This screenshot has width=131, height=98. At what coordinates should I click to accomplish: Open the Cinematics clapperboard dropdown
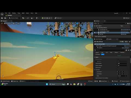pyautogui.click(x=32, y=18)
